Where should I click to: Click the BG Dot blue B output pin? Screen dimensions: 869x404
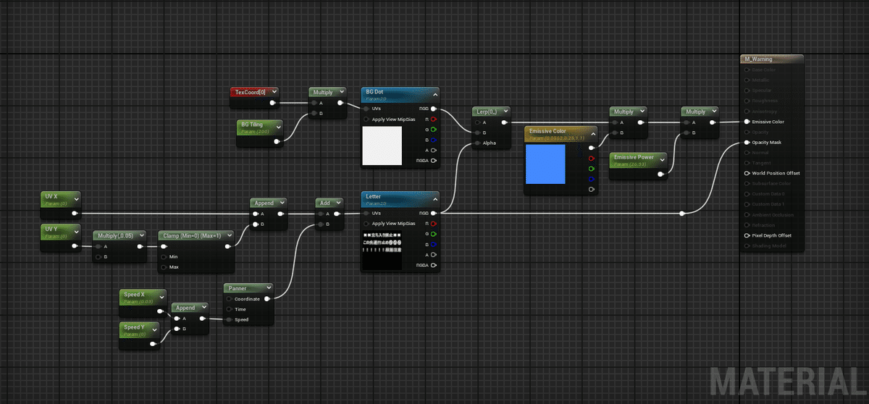434,140
